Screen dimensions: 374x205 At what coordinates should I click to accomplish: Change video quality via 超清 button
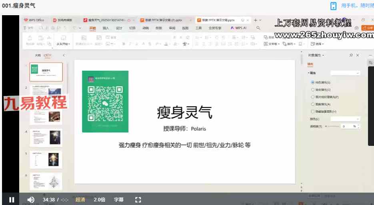80,199
